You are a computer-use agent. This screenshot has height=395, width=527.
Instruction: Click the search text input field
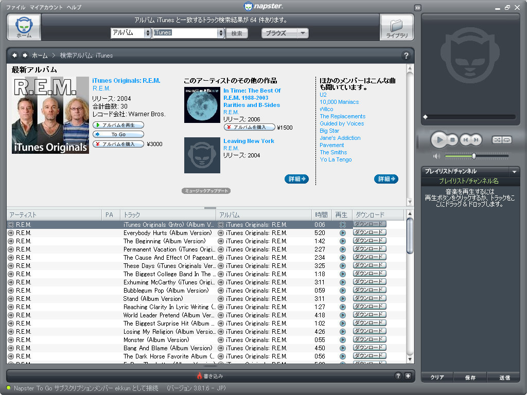pos(185,32)
